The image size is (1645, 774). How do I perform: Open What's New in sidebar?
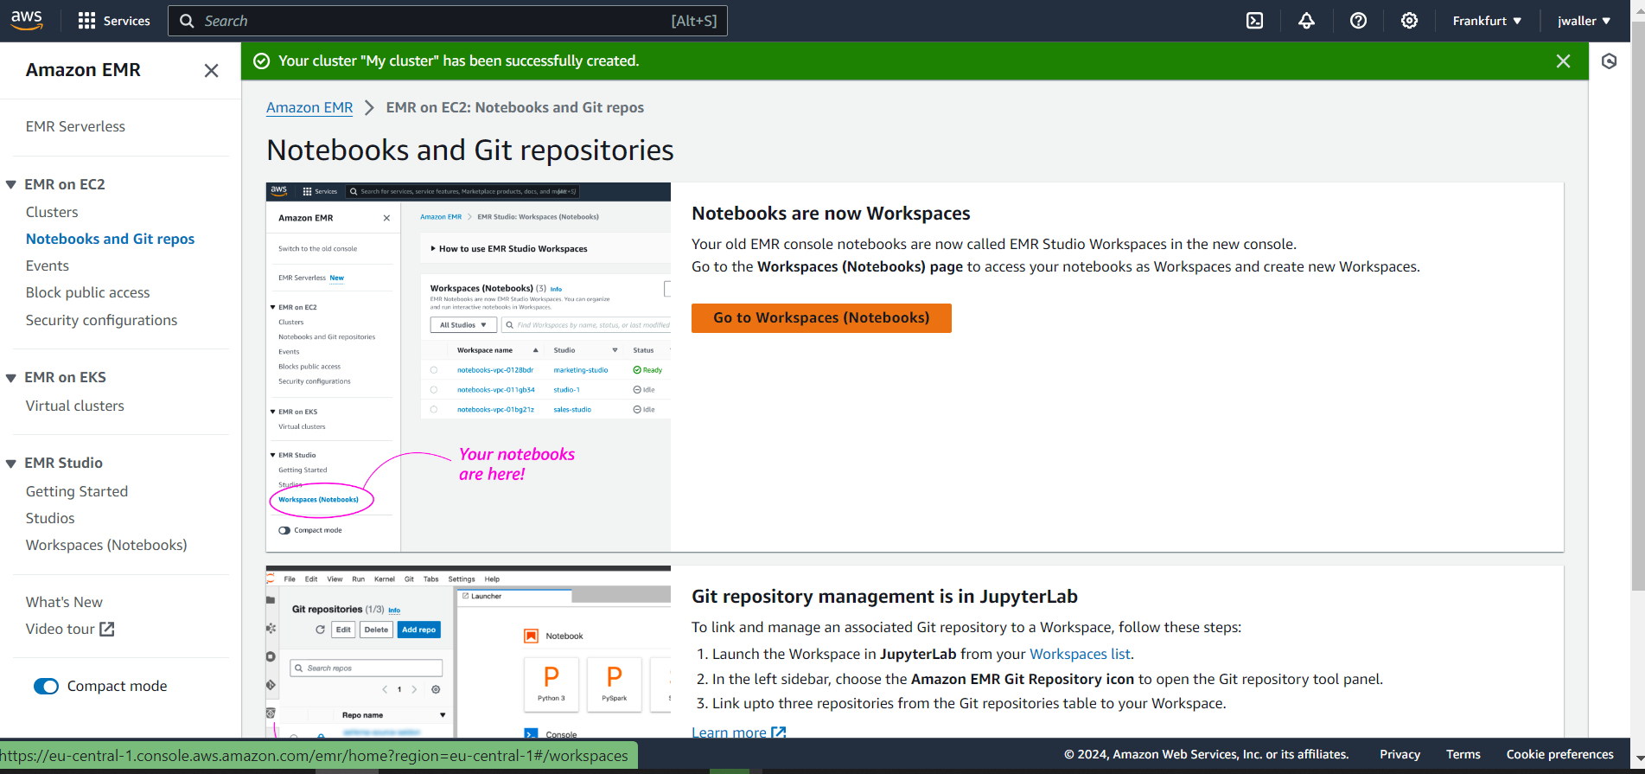(64, 602)
